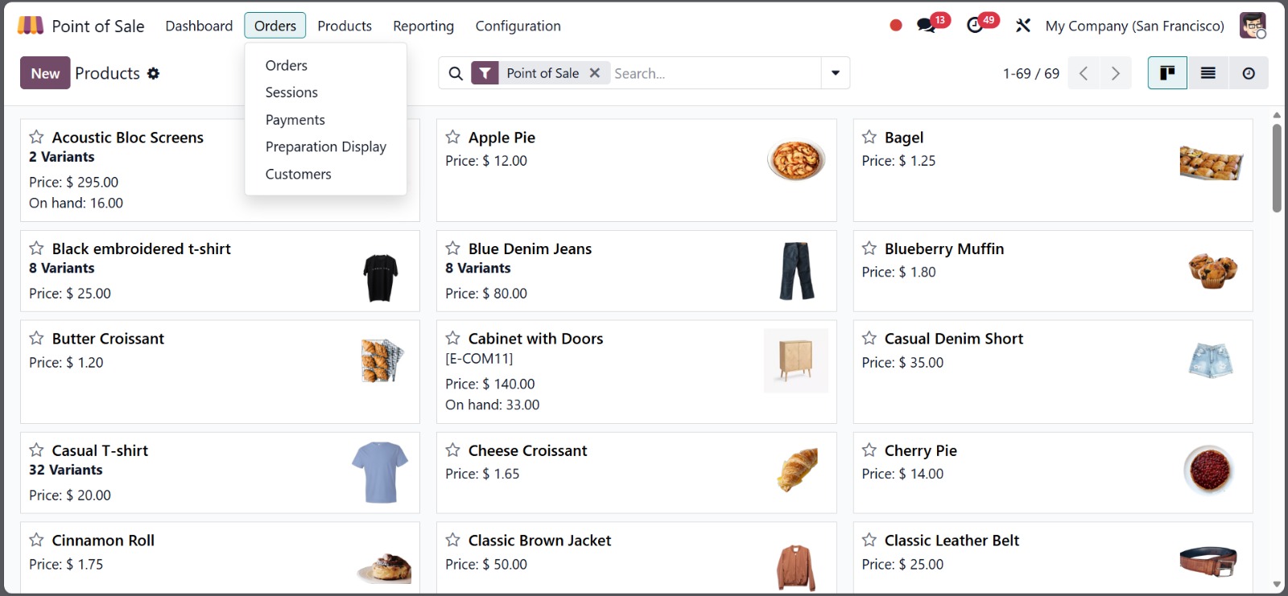Toggle favorite star on Cheese Croissant

(x=453, y=450)
